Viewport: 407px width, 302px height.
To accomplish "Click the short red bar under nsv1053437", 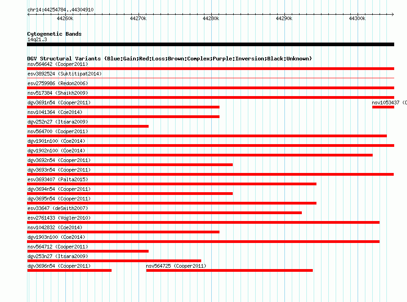I will (x=383, y=107).
